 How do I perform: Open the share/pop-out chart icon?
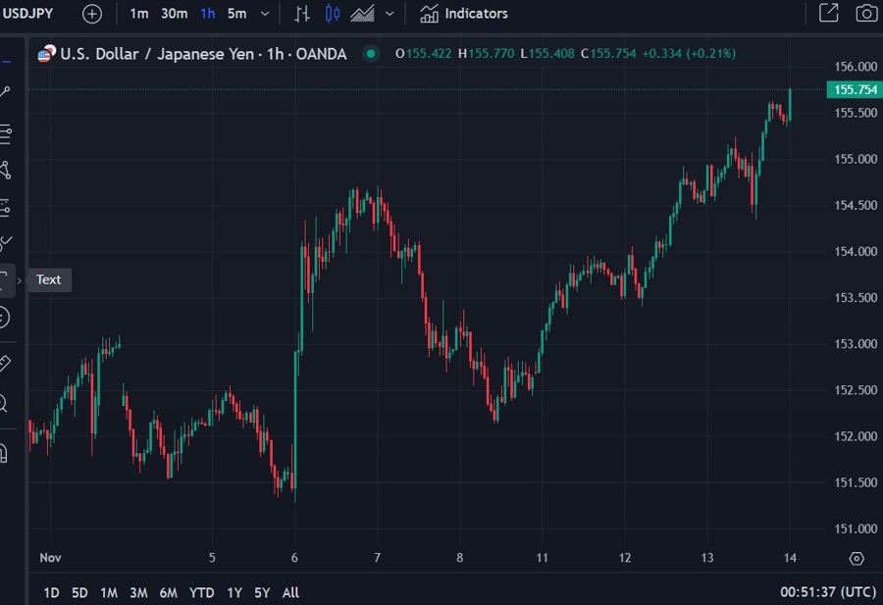(828, 14)
